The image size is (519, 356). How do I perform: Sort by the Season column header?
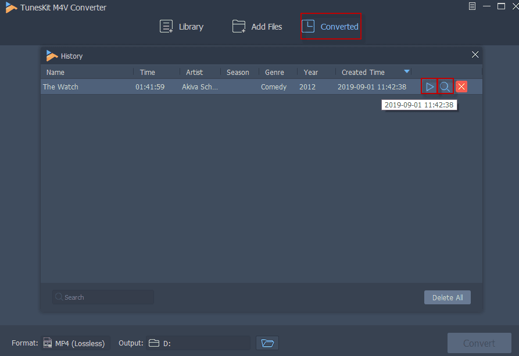tap(238, 73)
